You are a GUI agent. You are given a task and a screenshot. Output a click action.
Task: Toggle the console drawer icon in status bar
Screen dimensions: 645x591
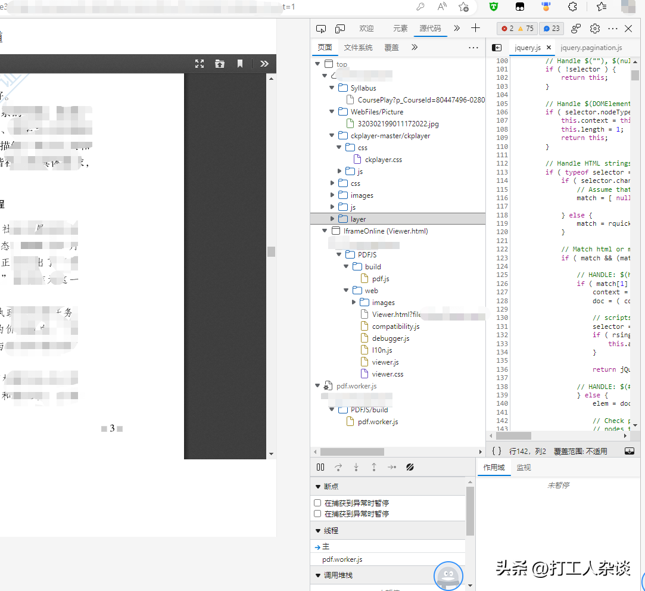tap(630, 451)
